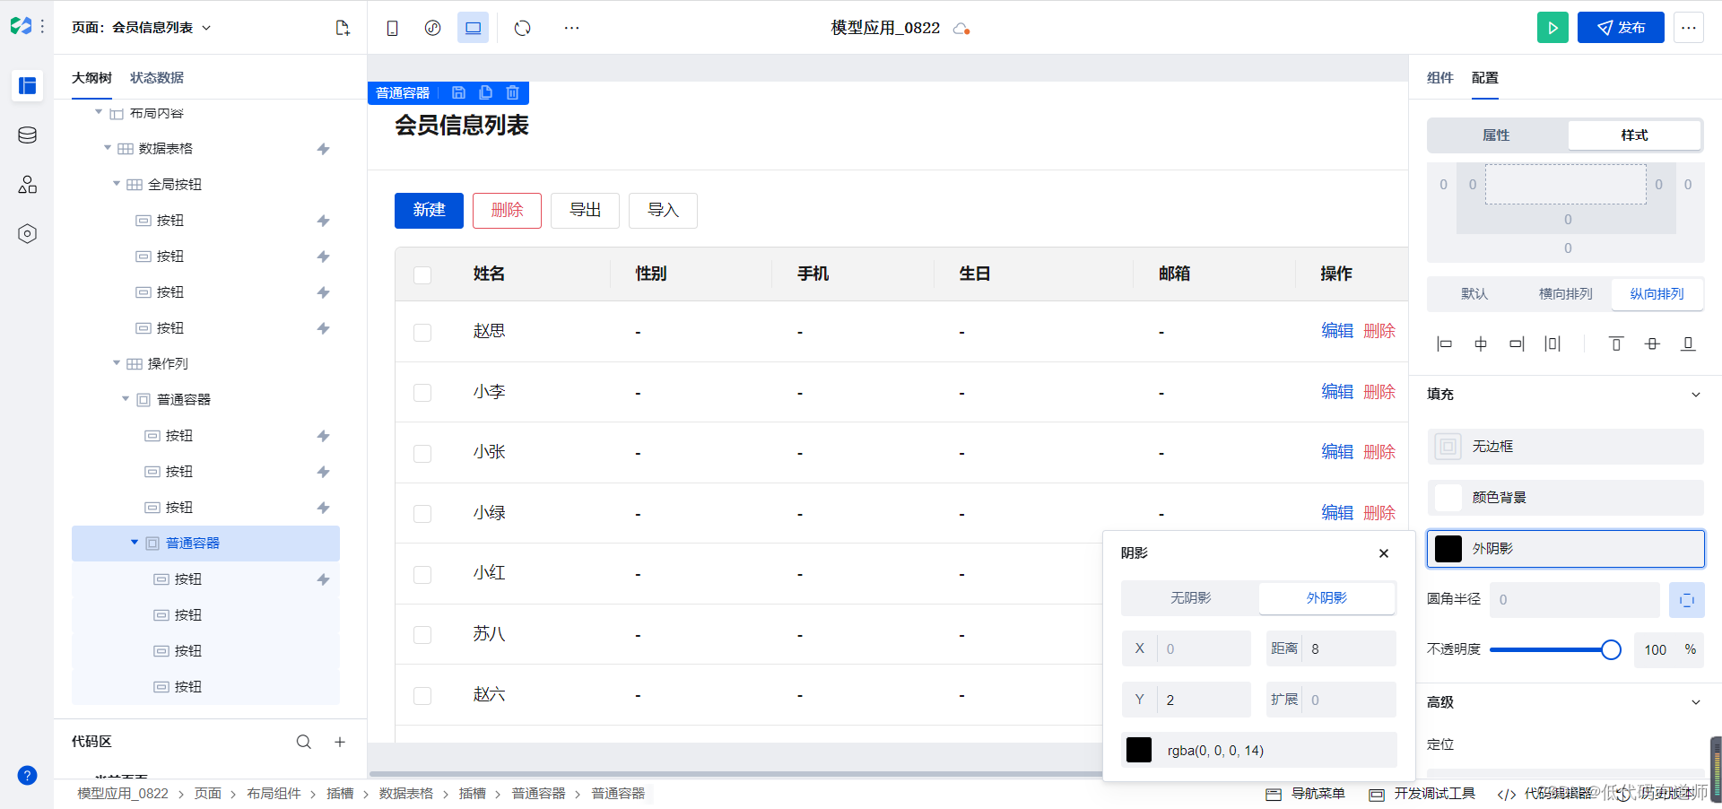Check the row checkbox for 小李

pyautogui.click(x=422, y=393)
